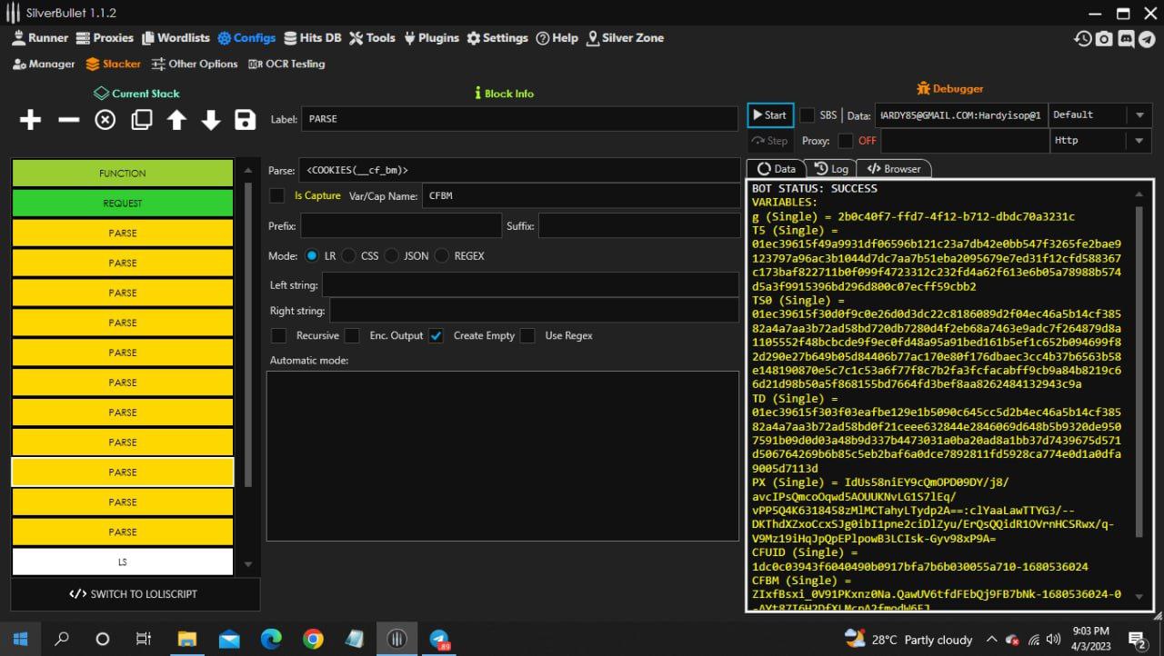This screenshot has width=1164, height=656.
Task: Click the camera screenshot icon
Action: tap(1104, 38)
